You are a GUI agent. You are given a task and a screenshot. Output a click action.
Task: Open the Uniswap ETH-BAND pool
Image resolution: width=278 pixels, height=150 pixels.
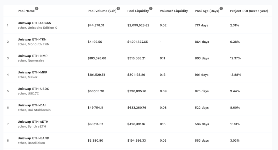(33, 138)
